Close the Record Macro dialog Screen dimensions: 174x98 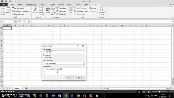click(x=83, y=46)
